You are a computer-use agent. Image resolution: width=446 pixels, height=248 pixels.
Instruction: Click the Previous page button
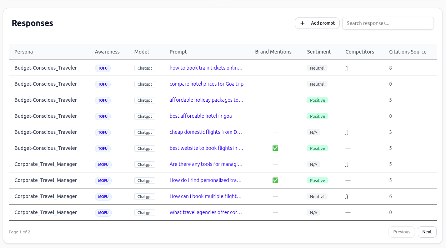click(402, 232)
